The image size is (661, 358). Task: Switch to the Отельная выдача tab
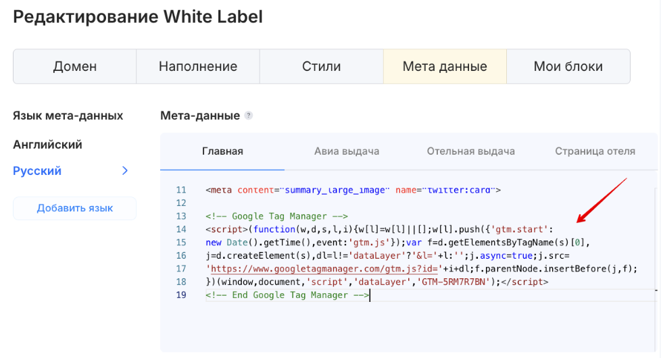point(470,151)
